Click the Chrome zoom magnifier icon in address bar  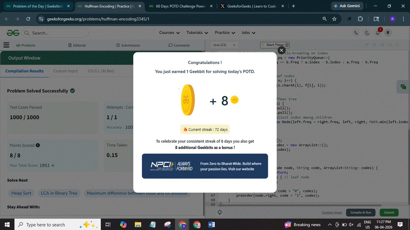(x=325, y=19)
